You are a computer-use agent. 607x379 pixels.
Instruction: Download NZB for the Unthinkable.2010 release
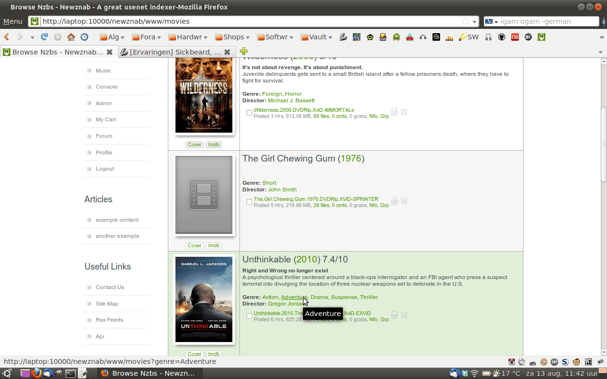[x=394, y=316]
